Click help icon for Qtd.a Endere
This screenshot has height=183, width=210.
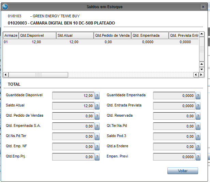(x=198, y=147)
